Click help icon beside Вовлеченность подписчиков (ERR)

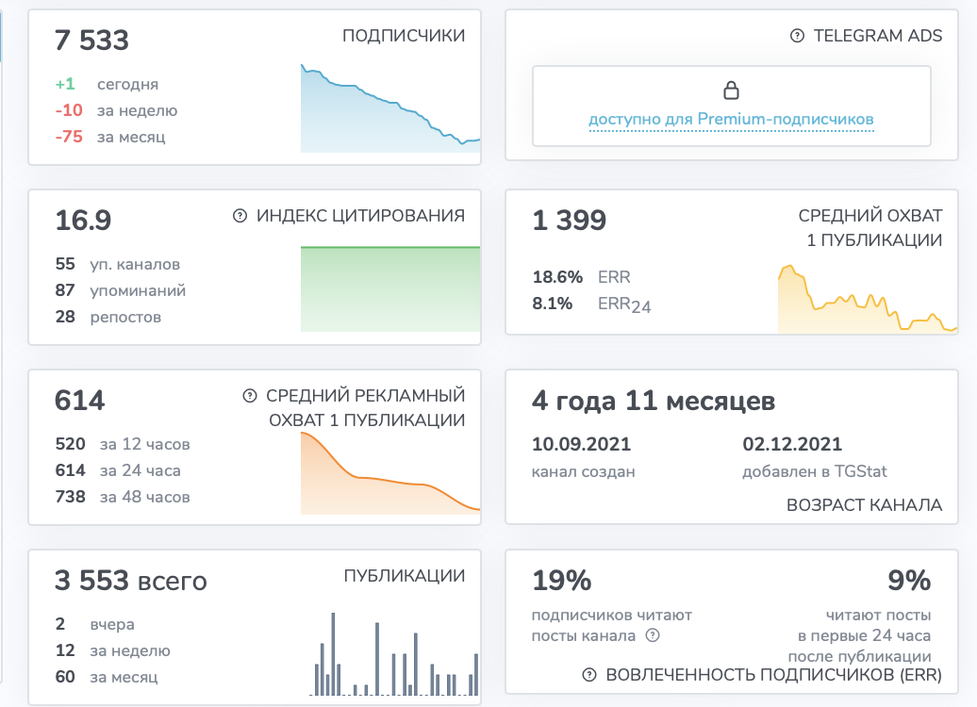pyautogui.click(x=589, y=675)
